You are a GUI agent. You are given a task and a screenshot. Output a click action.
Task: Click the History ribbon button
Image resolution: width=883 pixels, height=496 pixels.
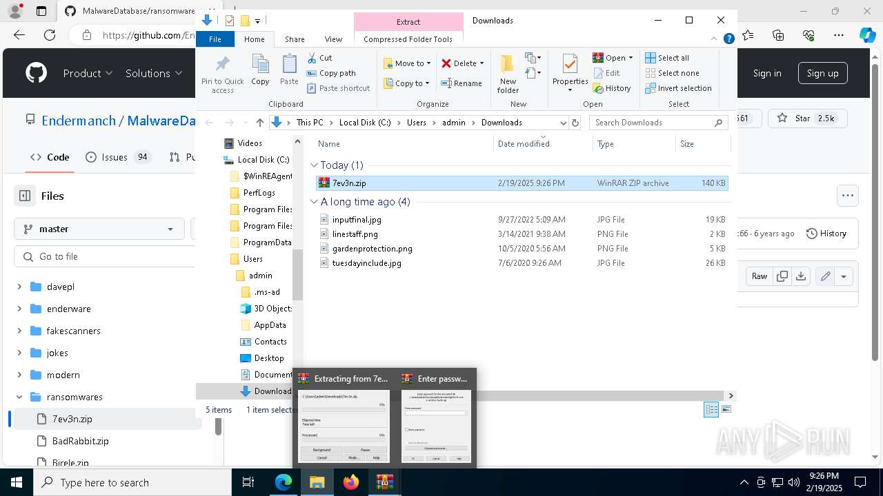click(612, 88)
